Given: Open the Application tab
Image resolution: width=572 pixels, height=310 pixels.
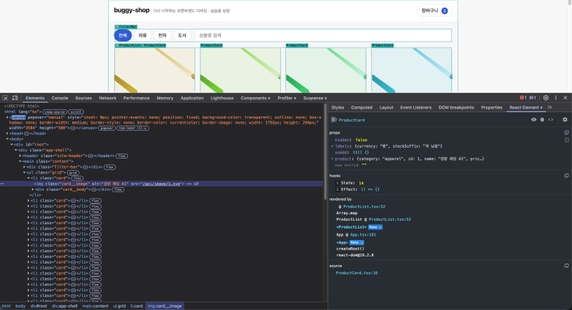Looking at the screenshot, I should [x=192, y=98].
